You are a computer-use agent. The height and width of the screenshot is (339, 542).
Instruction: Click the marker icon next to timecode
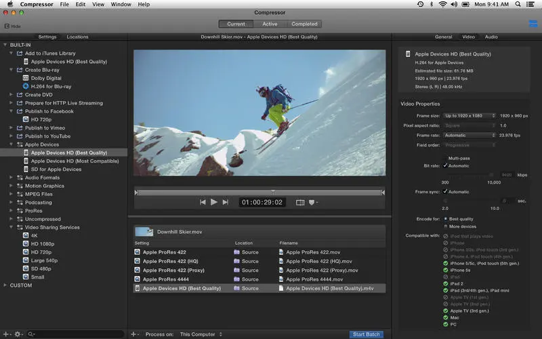(x=312, y=202)
